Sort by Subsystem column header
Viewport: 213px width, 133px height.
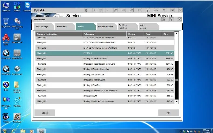click(x=104, y=34)
